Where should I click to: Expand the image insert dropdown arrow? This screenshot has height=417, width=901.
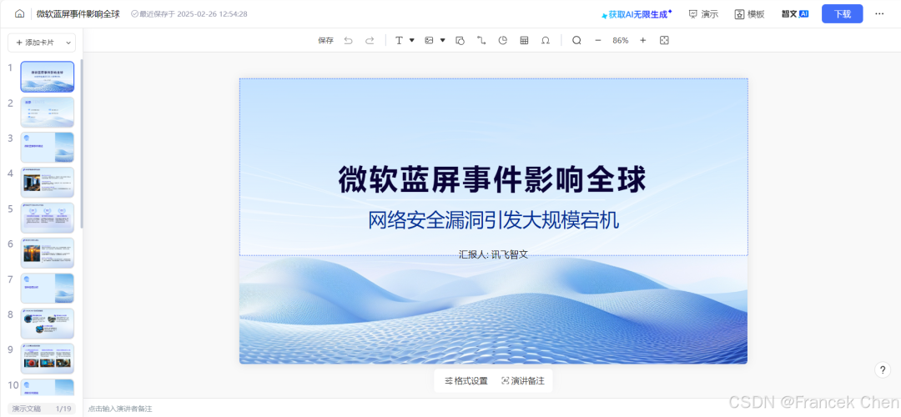tap(442, 40)
